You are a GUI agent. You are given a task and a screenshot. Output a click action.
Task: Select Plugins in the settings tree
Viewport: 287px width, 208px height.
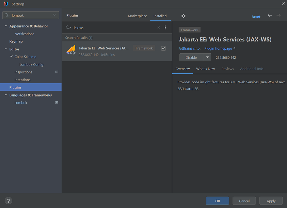[31, 87]
